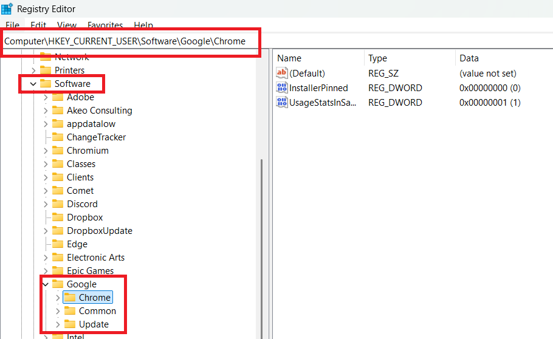
Task: Expand the Printers key
Action: (33, 70)
